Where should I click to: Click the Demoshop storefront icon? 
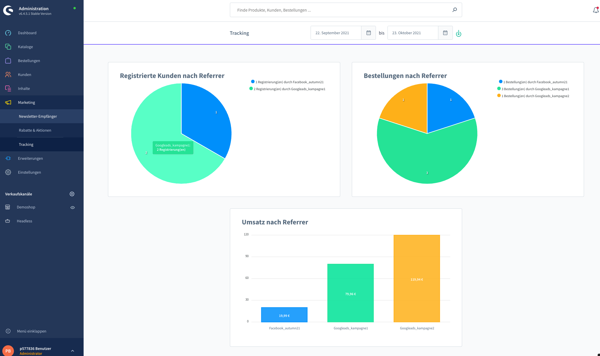8,207
